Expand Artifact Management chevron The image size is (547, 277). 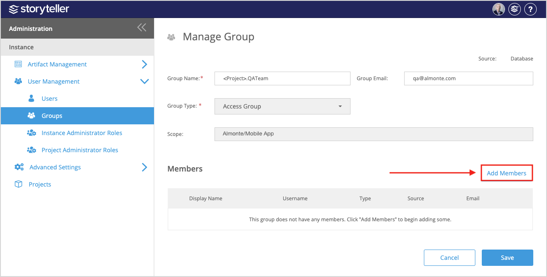click(x=145, y=64)
